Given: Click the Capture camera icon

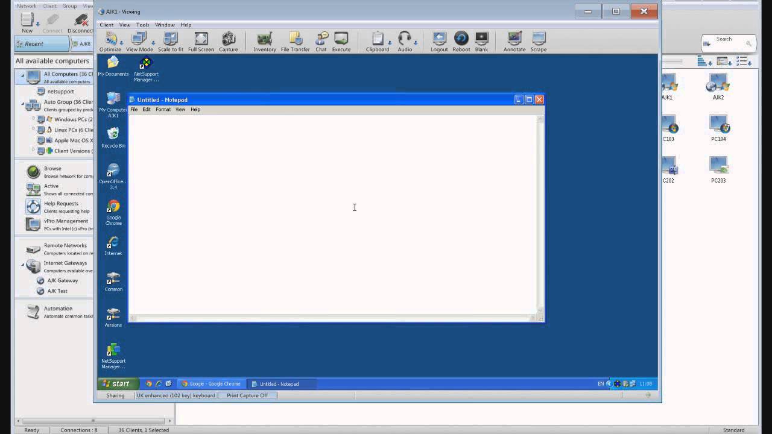Looking at the screenshot, I should [228, 41].
